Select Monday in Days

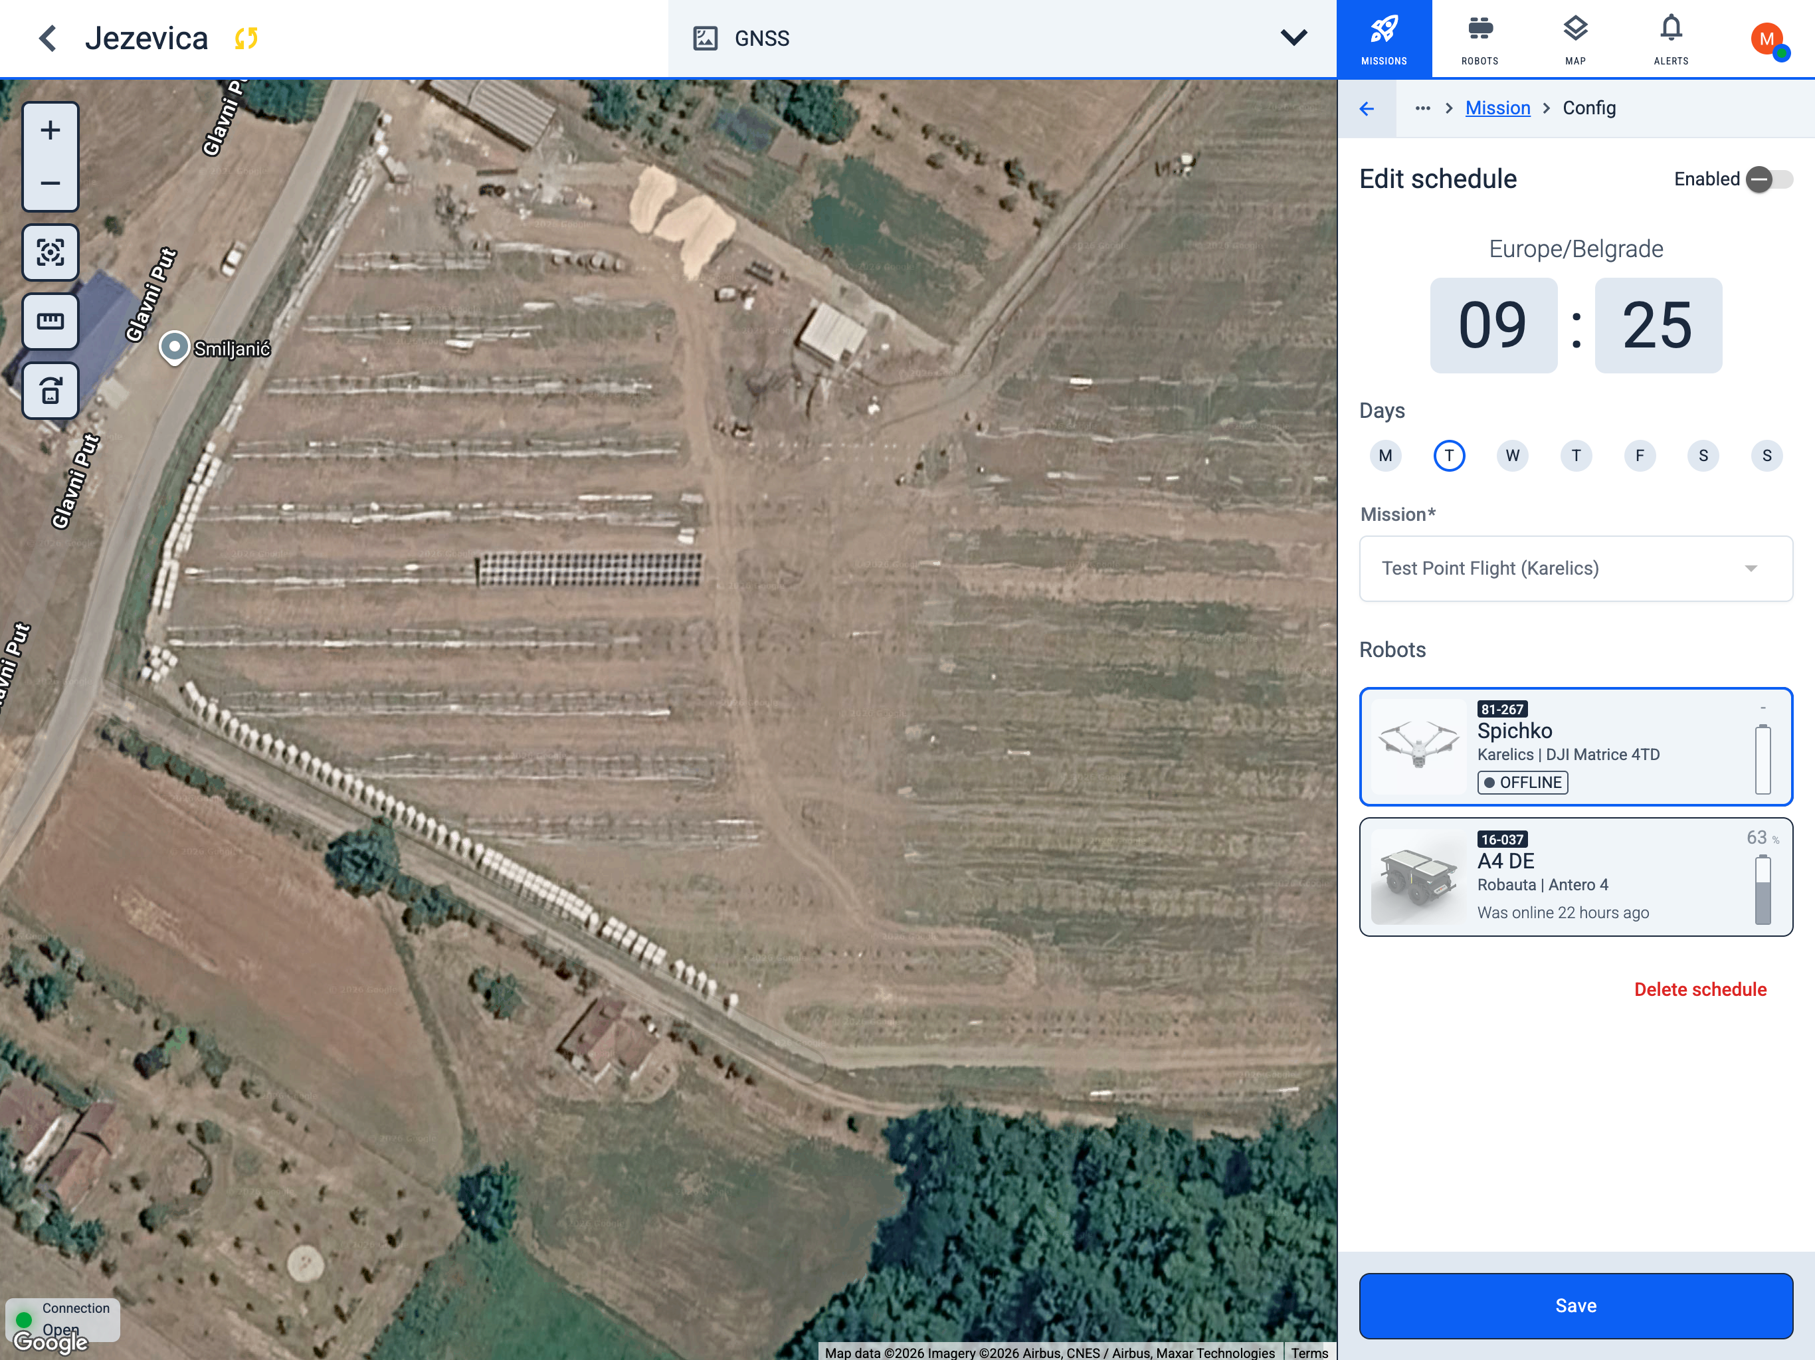point(1385,456)
